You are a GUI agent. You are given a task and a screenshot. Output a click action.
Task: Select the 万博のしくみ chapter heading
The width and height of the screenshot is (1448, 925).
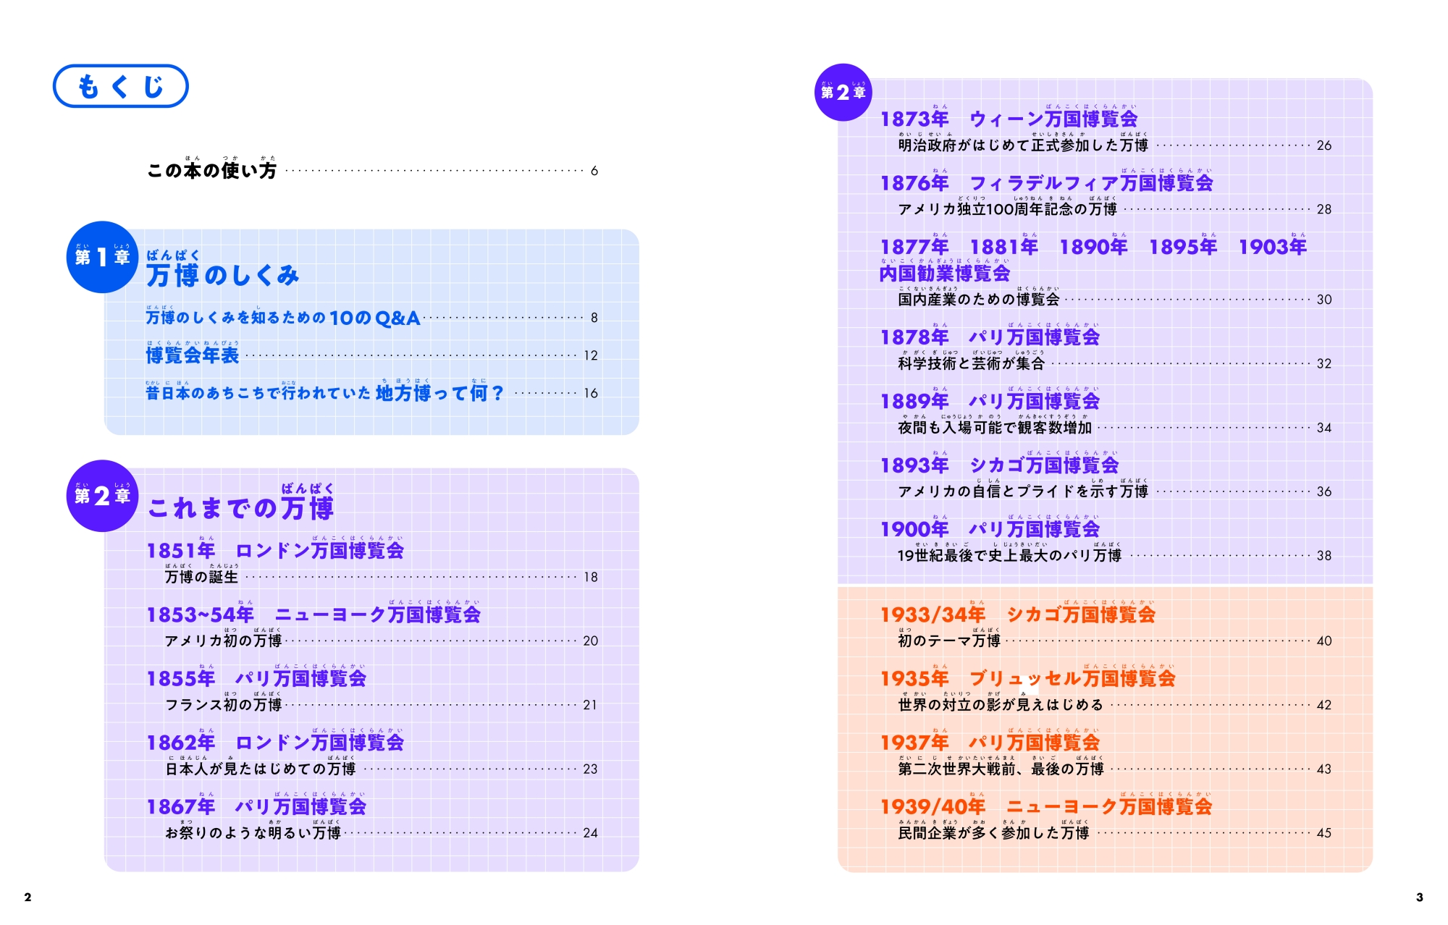(x=222, y=274)
